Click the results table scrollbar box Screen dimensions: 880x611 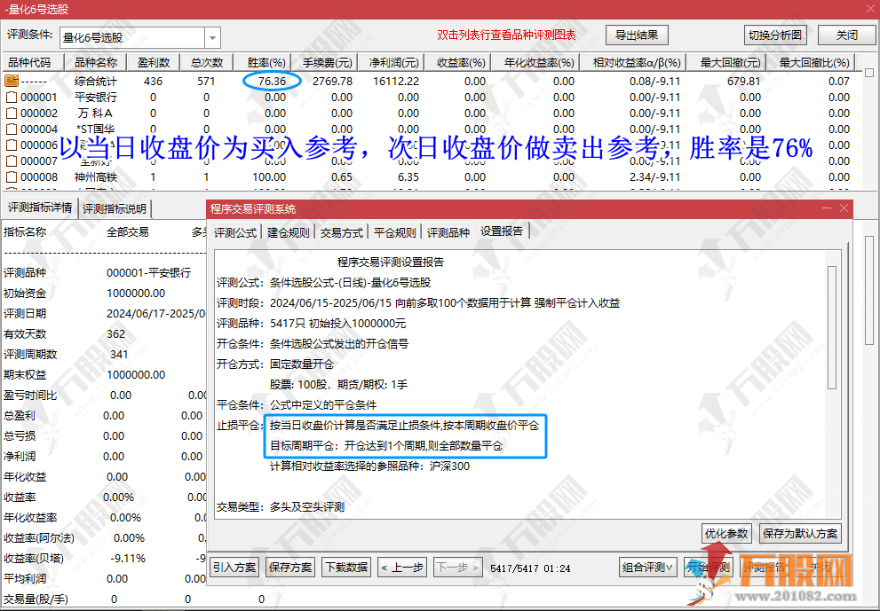click(x=869, y=73)
